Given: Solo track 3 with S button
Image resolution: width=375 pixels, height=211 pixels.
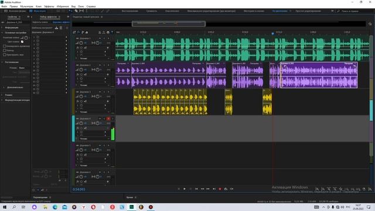Looking at the screenshot, I should coord(104,92).
